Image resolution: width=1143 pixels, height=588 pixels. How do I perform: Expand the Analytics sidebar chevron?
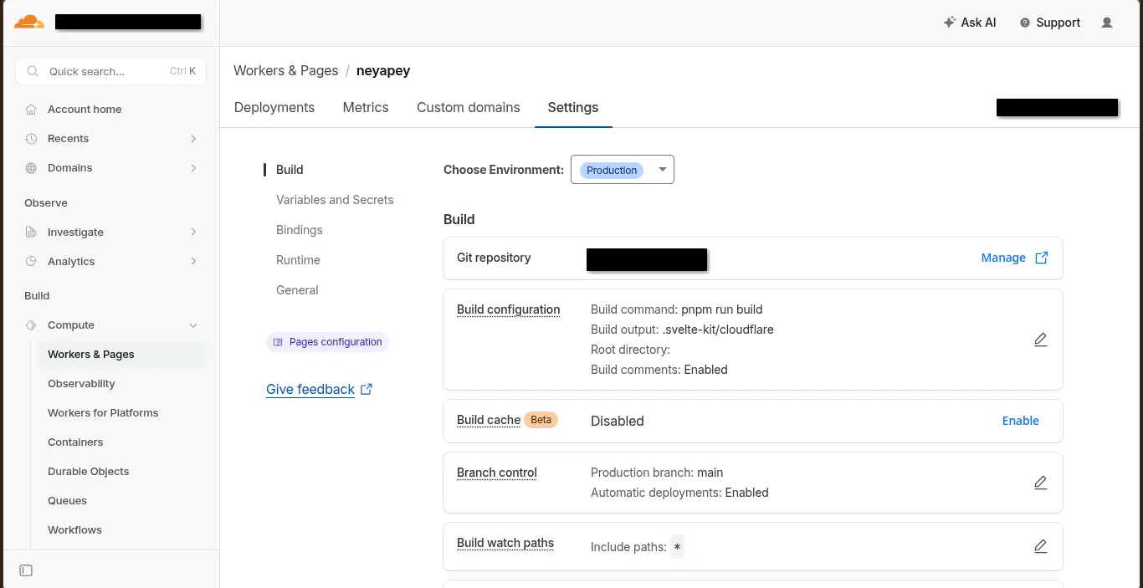193,262
